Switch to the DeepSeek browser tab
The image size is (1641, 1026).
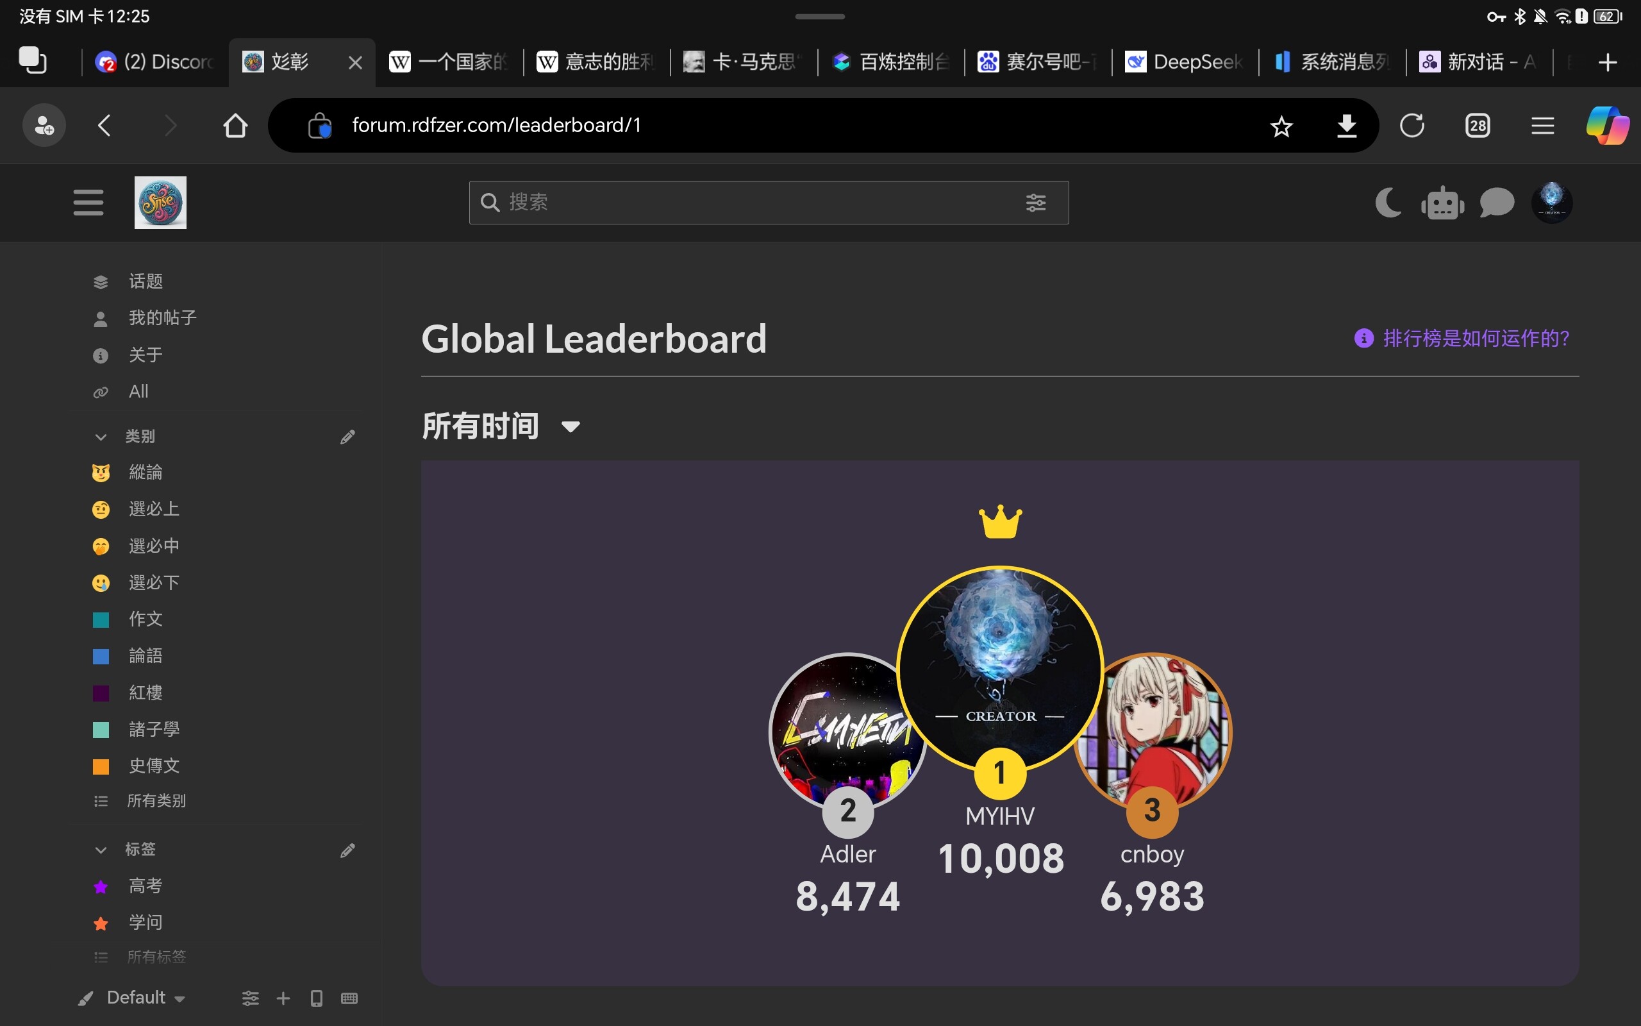pyautogui.click(x=1185, y=62)
